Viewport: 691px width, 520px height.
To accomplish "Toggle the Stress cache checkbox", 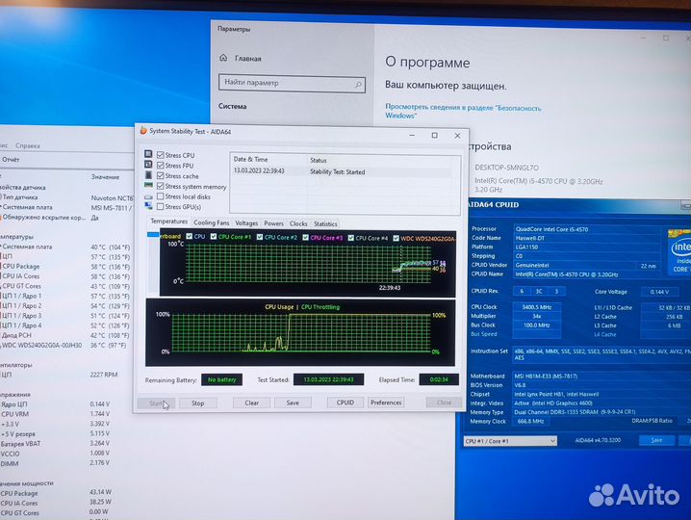I will [x=161, y=175].
